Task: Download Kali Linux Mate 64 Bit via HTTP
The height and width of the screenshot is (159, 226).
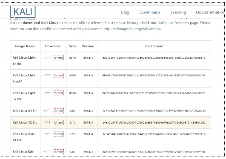Action: 47,134
